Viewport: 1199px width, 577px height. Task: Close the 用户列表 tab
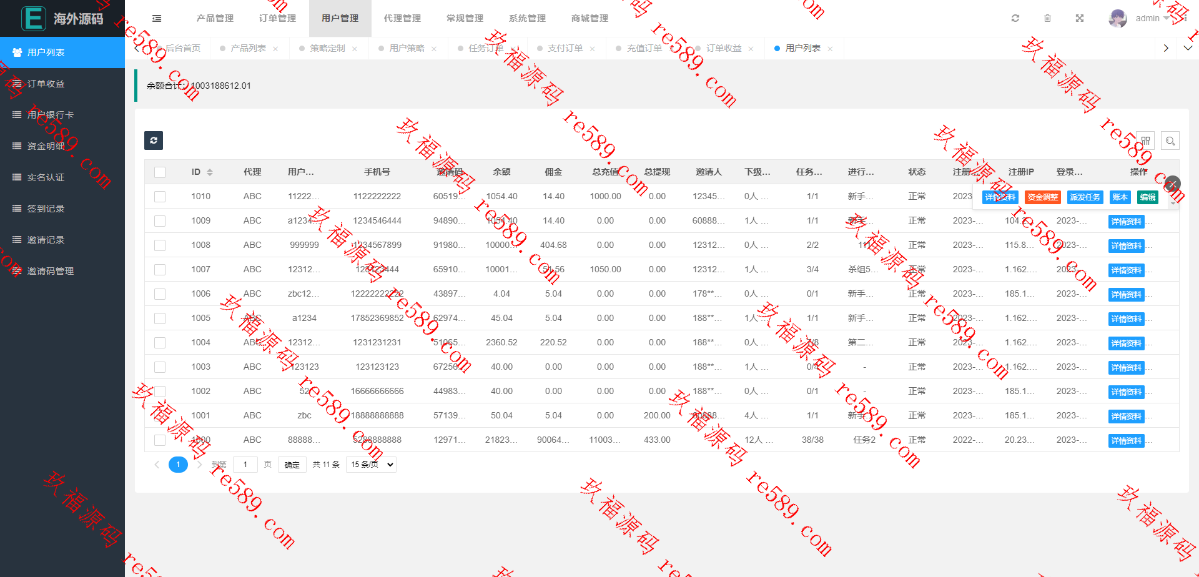tap(830, 49)
